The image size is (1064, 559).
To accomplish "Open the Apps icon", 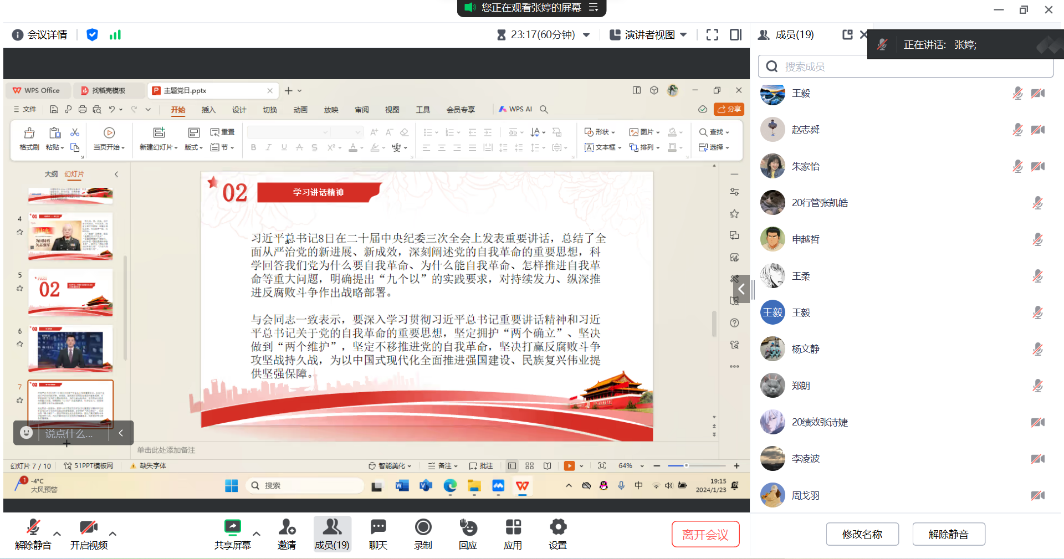I will (513, 527).
